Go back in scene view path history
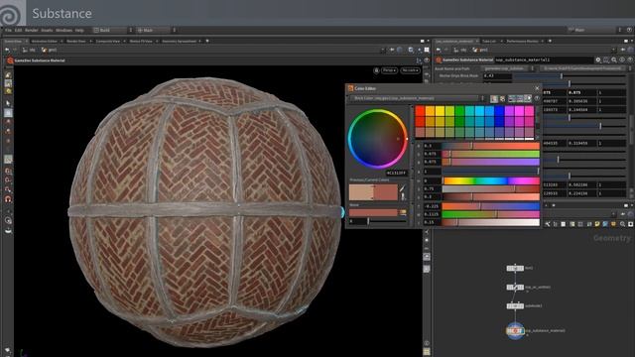Image resolution: width=635 pixels, height=357 pixels. click(x=7, y=51)
